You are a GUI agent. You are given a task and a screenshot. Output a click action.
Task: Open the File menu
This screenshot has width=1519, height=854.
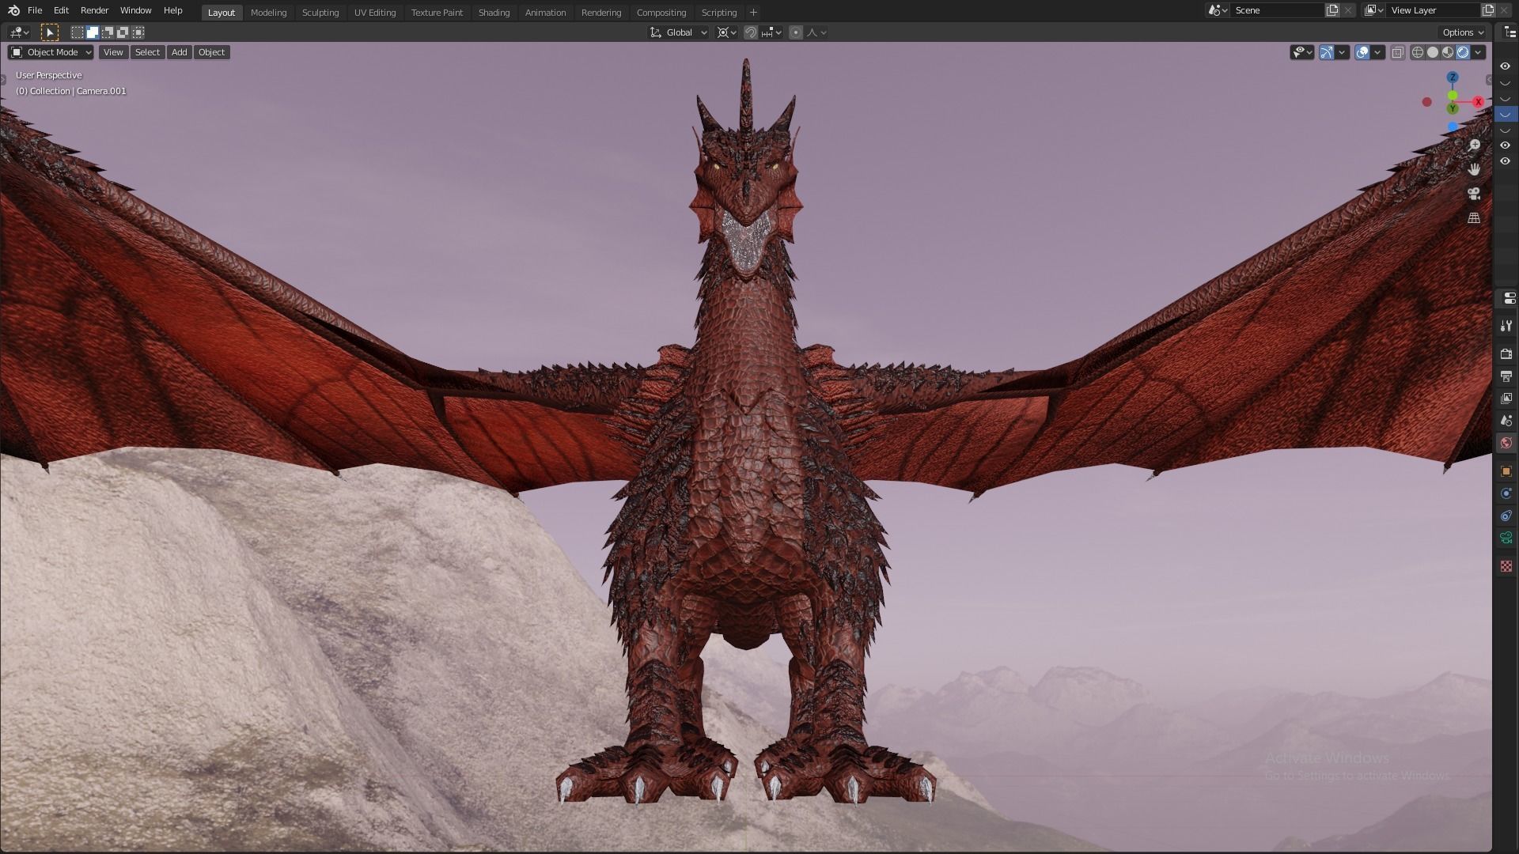tap(35, 10)
